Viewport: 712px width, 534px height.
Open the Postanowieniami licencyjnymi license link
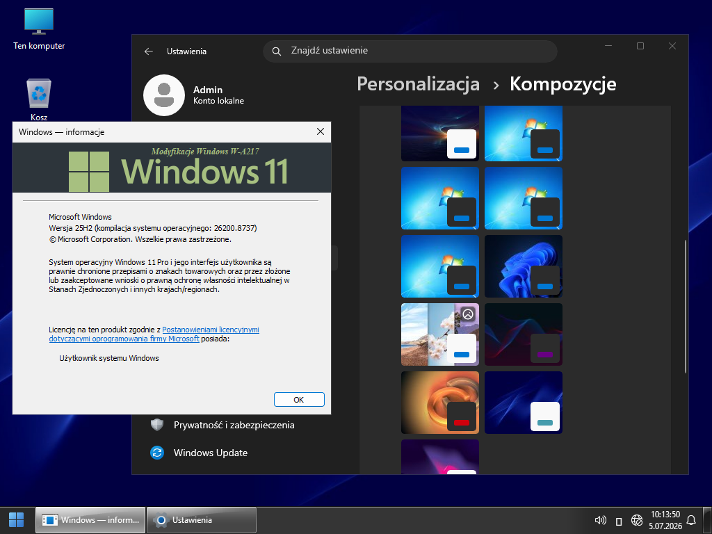click(211, 330)
